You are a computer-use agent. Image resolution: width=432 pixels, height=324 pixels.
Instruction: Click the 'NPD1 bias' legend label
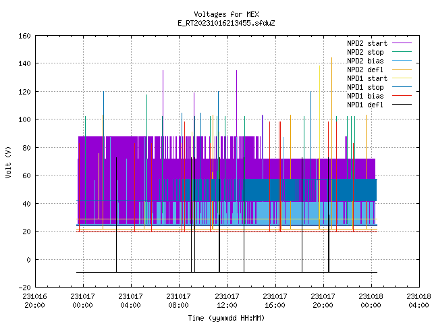click(365, 96)
